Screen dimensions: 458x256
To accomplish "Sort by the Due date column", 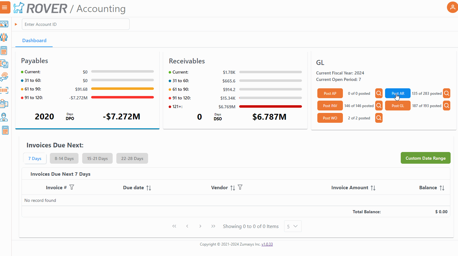I will click(x=149, y=188).
